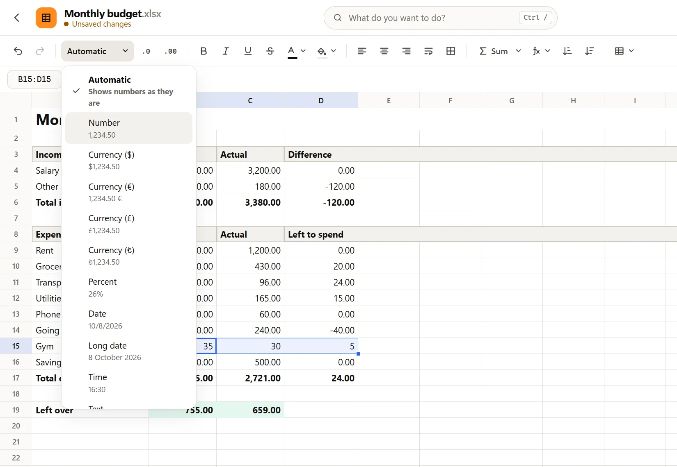The width and height of the screenshot is (677, 467).
Task: Apply the fill color bucket
Action: point(322,51)
